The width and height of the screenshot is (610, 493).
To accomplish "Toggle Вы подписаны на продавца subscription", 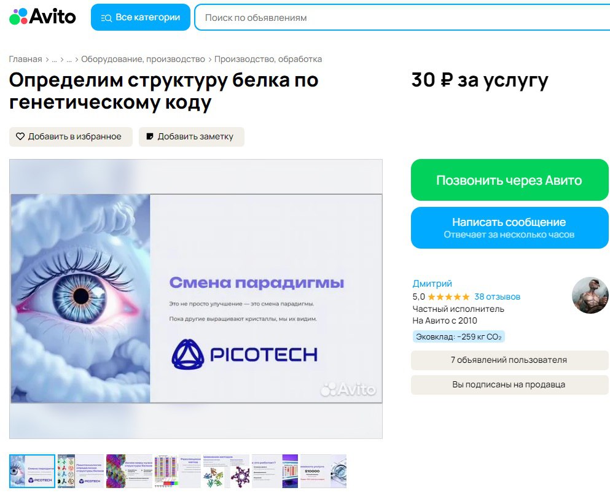I will (x=510, y=384).
